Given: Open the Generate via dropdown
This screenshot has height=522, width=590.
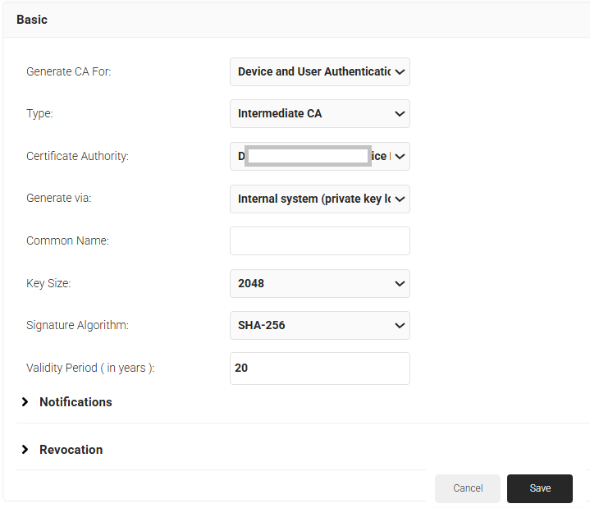Looking at the screenshot, I should (319, 199).
